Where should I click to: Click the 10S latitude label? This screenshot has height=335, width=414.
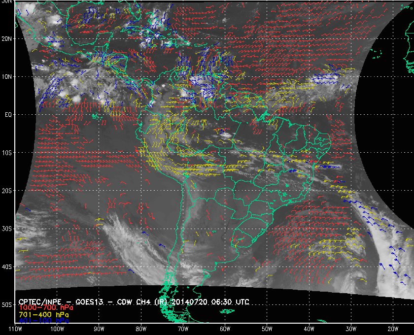point(7,153)
